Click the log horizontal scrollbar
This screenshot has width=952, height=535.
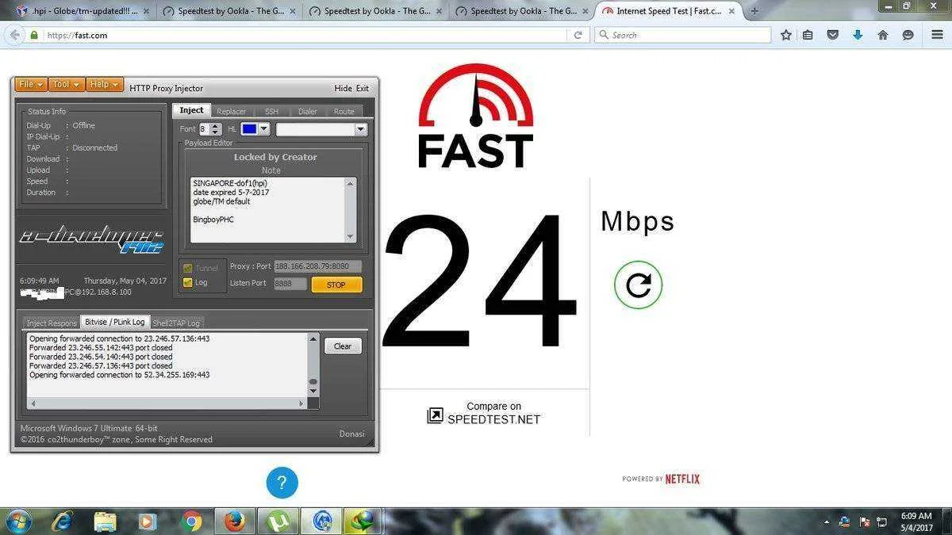(x=167, y=403)
